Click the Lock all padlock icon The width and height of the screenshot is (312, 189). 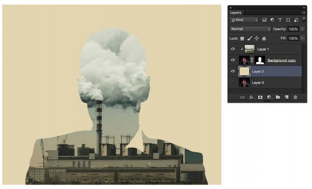pyautogui.click(x=264, y=38)
